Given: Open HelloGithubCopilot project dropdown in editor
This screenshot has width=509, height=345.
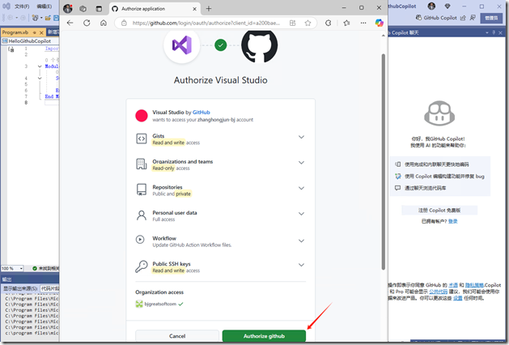Looking at the screenshot, I should point(30,41).
